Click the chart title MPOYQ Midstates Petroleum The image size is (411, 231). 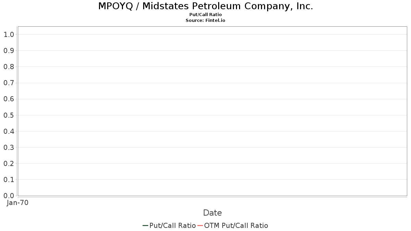click(206, 6)
